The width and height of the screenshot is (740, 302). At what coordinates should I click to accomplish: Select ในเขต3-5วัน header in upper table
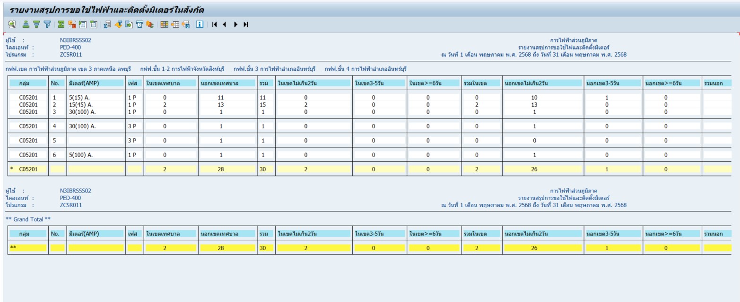tap(379, 82)
